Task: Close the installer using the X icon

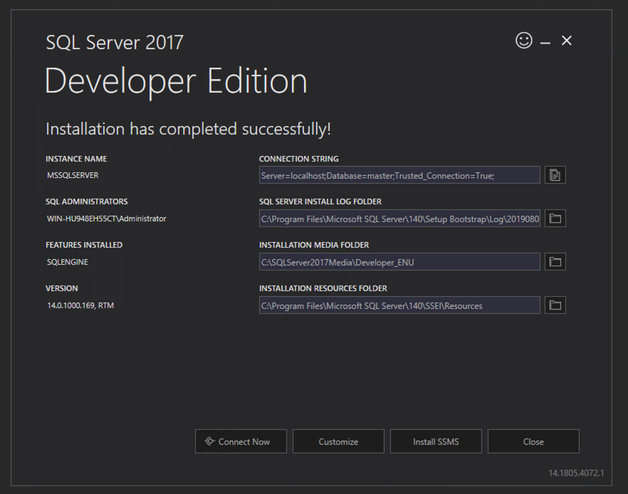Action: pos(567,41)
